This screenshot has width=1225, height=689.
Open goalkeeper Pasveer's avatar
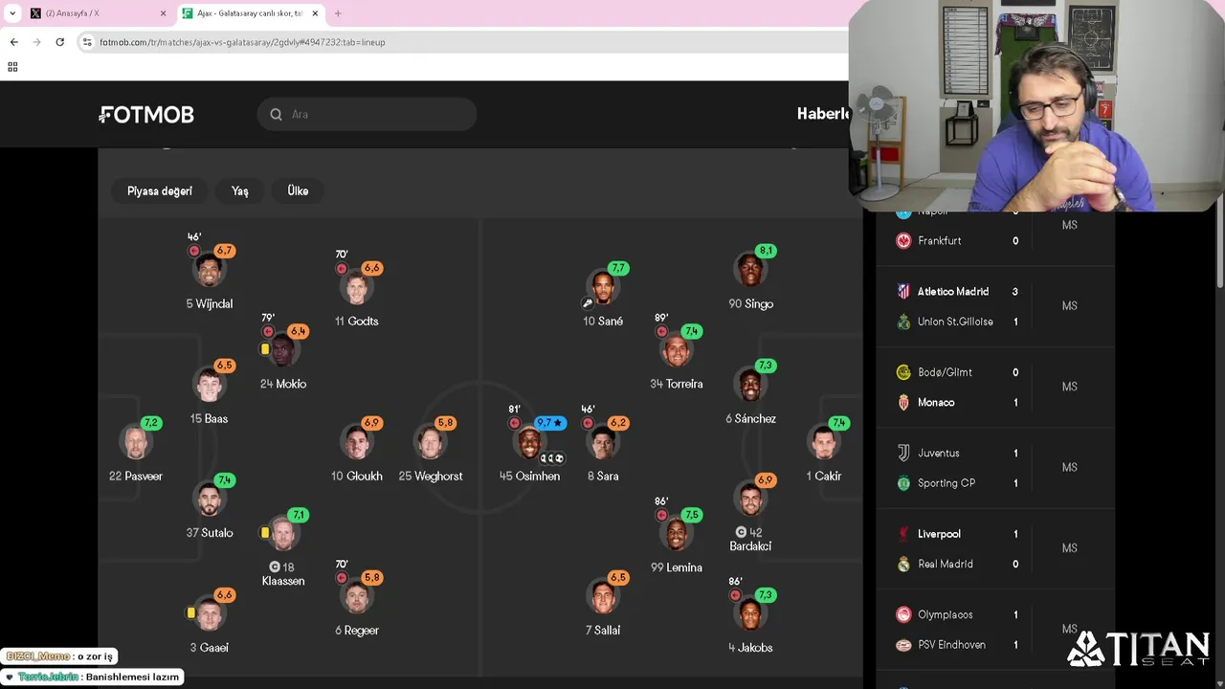point(136,443)
